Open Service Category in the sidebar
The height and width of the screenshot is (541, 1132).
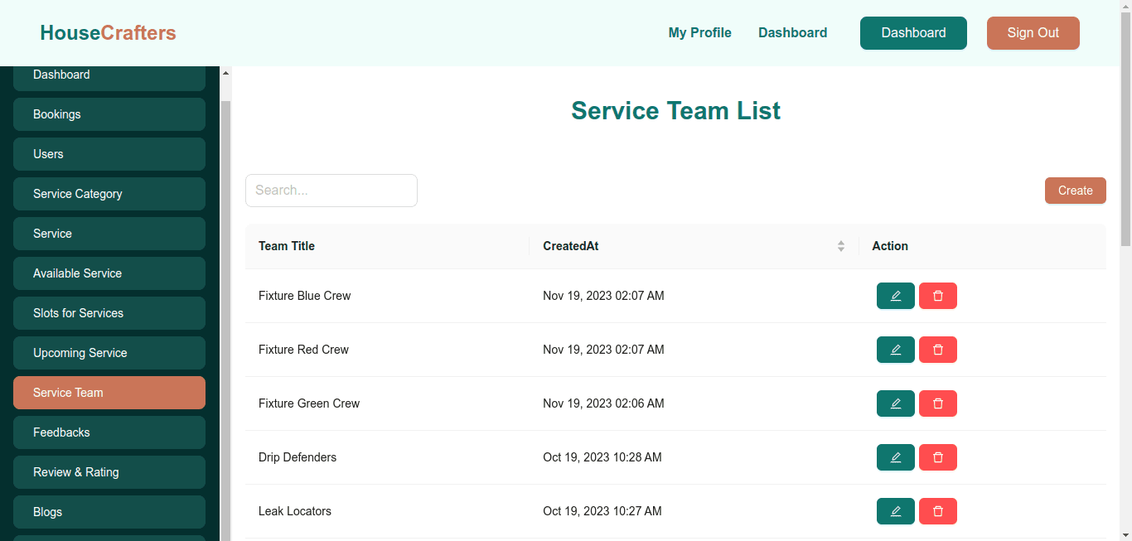(x=109, y=194)
